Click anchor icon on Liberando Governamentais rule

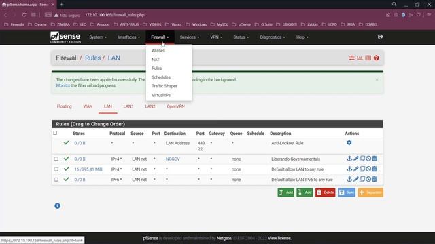(x=349, y=159)
